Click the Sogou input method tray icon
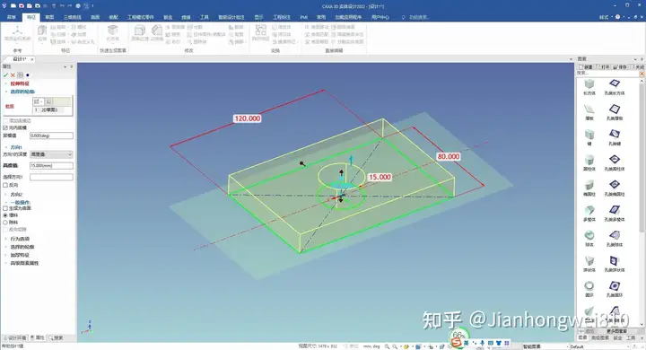The width and height of the screenshot is (646, 350). tap(456, 343)
